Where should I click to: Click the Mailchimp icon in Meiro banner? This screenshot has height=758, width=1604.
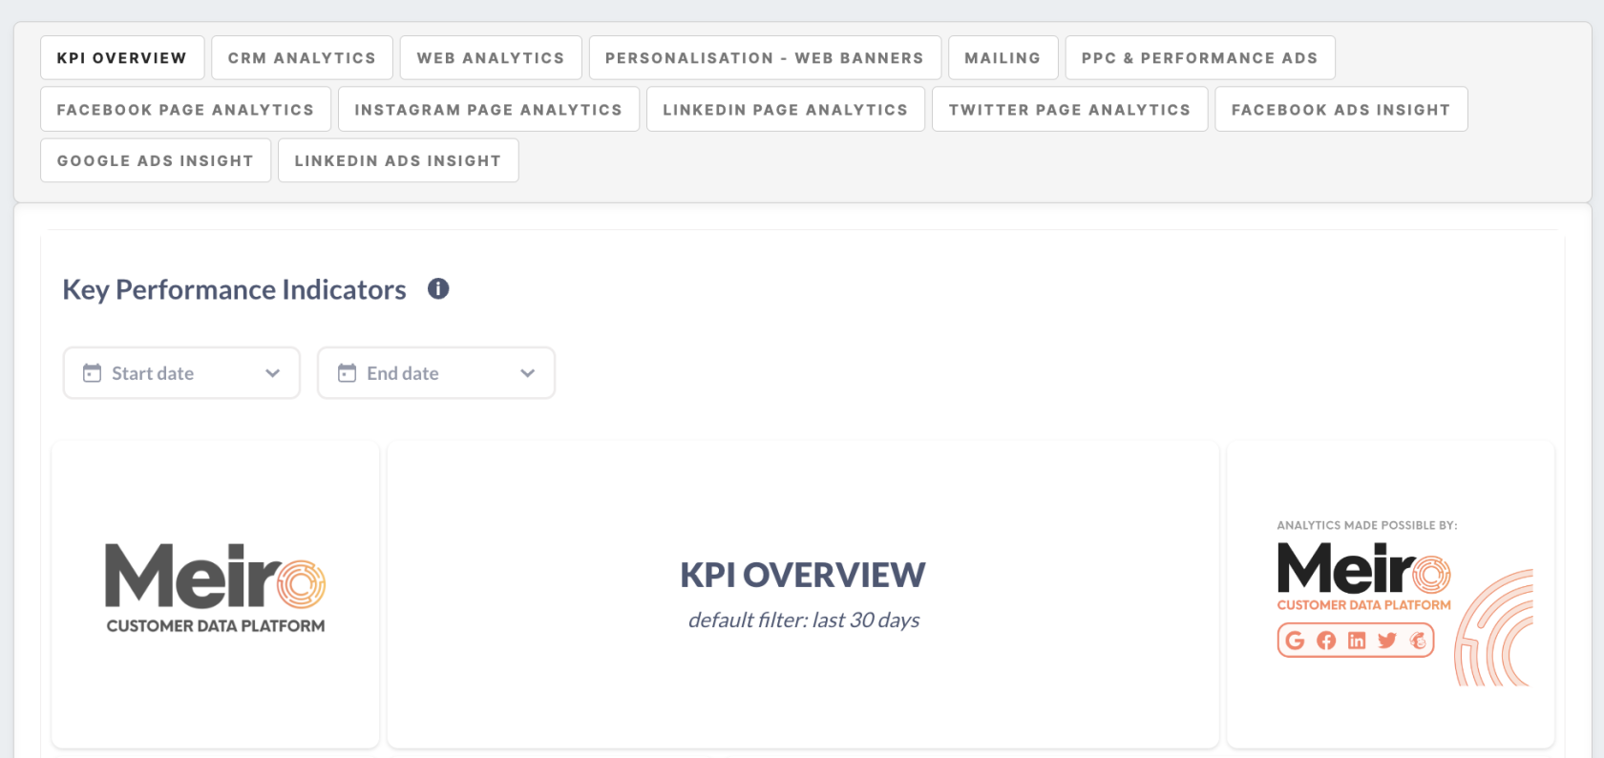pos(1418,641)
